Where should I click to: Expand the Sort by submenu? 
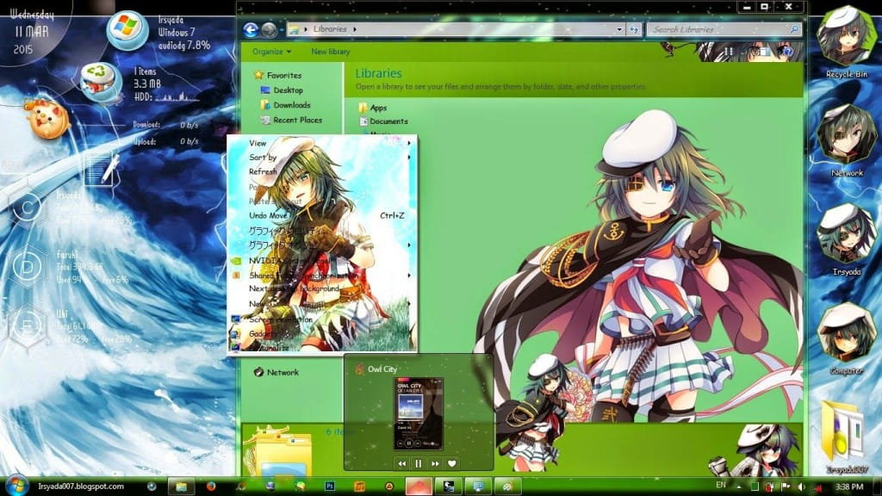click(263, 158)
